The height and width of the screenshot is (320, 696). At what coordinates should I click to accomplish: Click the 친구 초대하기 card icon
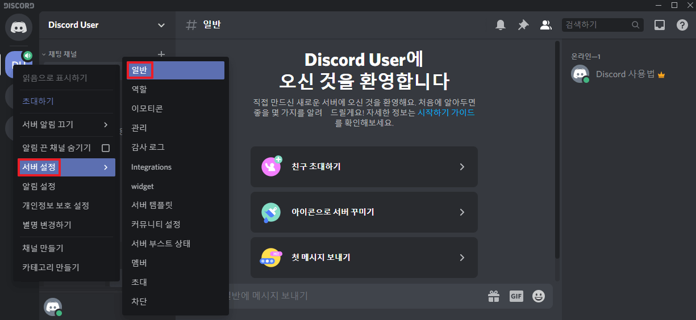pos(272,166)
